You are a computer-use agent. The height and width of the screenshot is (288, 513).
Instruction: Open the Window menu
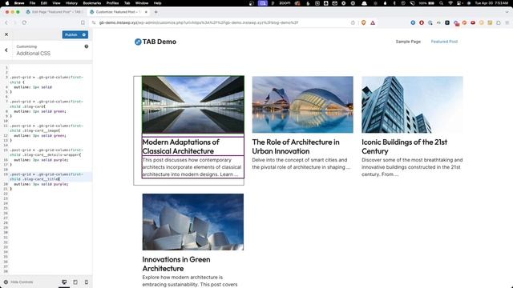pos(142,3)
